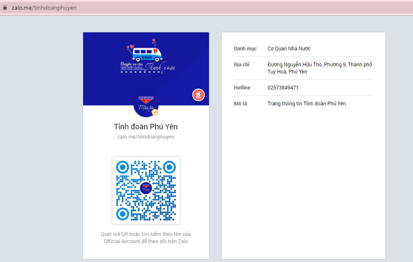
Task: Click the padlock icon in the address bar
Action: (5, 8)
